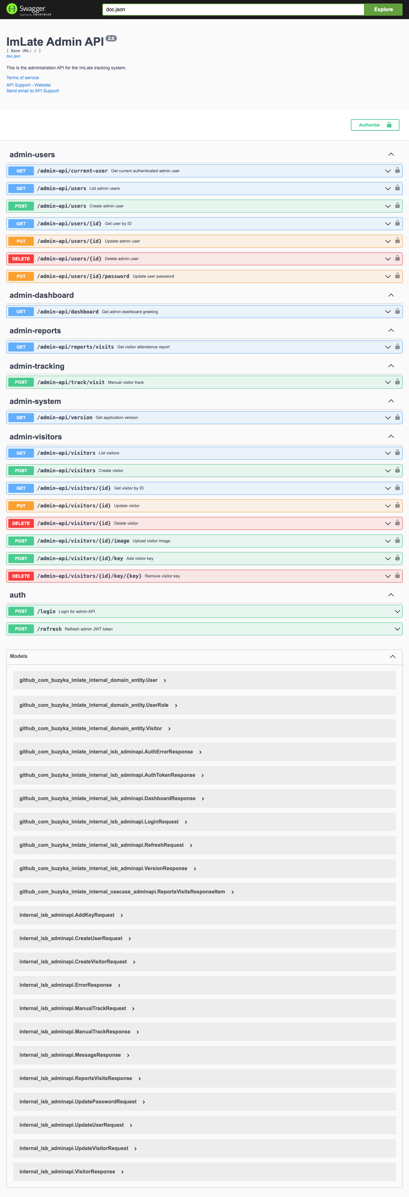The image size is (409, 1197).
Task: Expand the POST /refresh operation arrow
Action: click(397, 629)
